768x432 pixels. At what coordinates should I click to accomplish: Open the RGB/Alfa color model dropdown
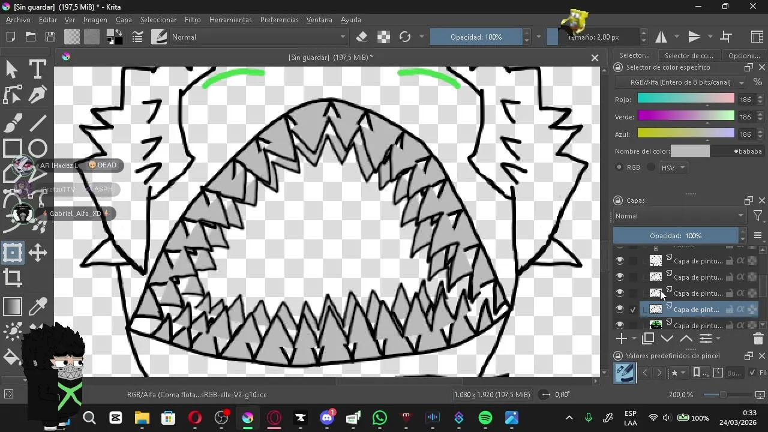click(682, 82)
